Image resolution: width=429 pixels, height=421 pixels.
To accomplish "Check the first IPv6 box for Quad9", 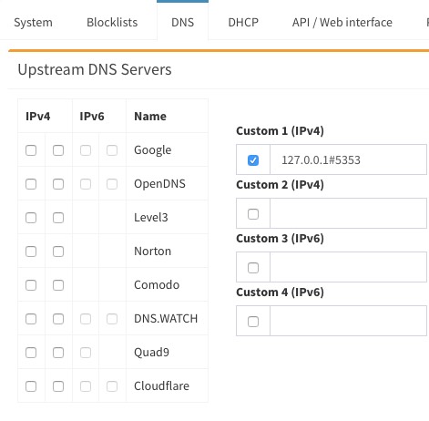I will pos(86,353).
